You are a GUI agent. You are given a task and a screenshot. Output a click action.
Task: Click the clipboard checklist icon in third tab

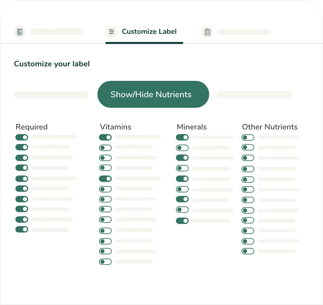(207, 32)
